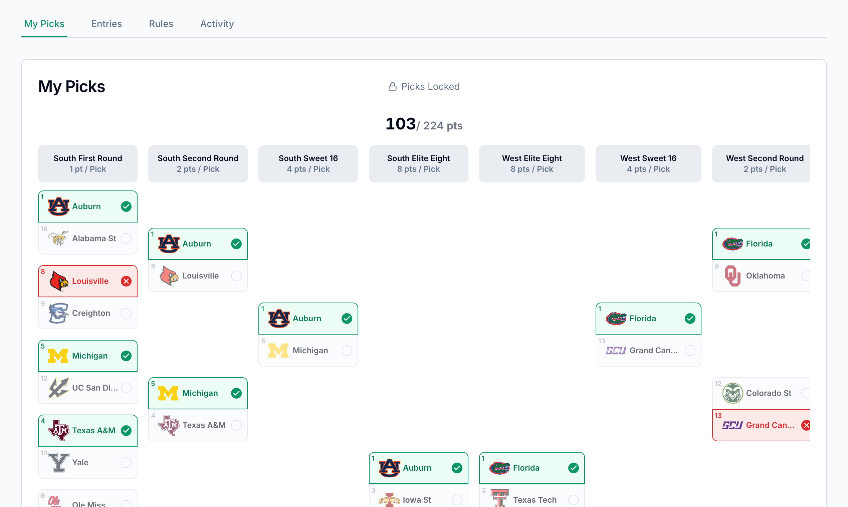Select Michigan radio in South Sweet 16
848x507 pixels.
(x=347, y=350)
